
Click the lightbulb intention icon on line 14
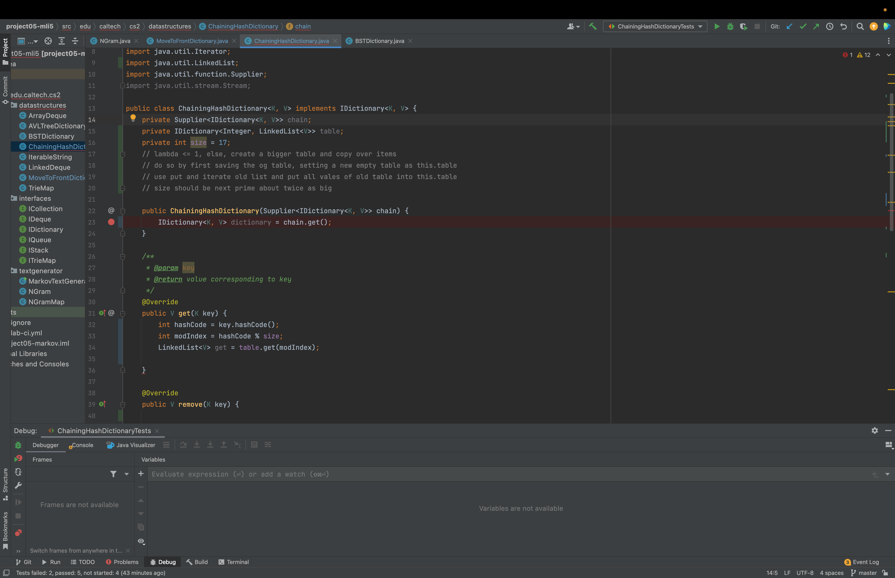point(133,118)
